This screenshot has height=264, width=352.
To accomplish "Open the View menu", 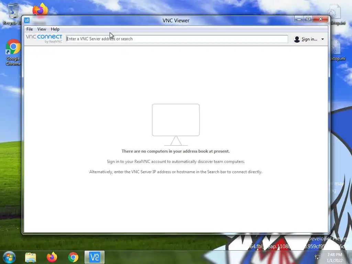I will pos(42,29).
